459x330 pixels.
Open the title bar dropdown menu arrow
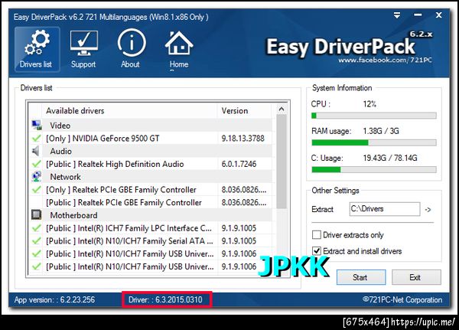[x=397, y=15]
